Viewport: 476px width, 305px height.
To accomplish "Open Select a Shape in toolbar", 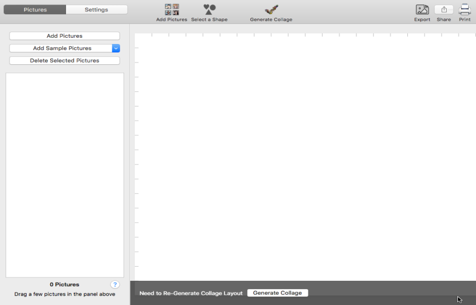I will (x=209, y=10).
